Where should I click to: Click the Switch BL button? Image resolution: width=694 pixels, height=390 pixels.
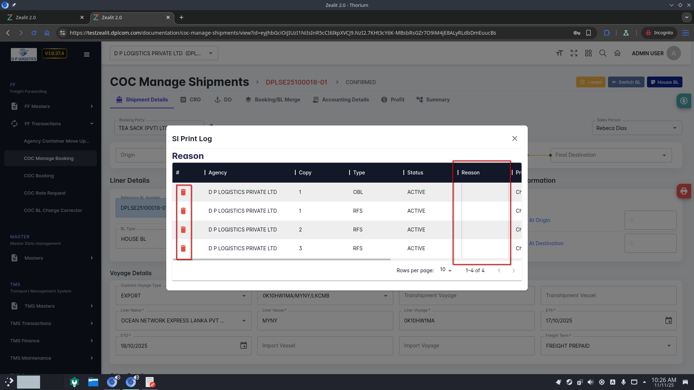pyautogui.click(x=626, y=82)
